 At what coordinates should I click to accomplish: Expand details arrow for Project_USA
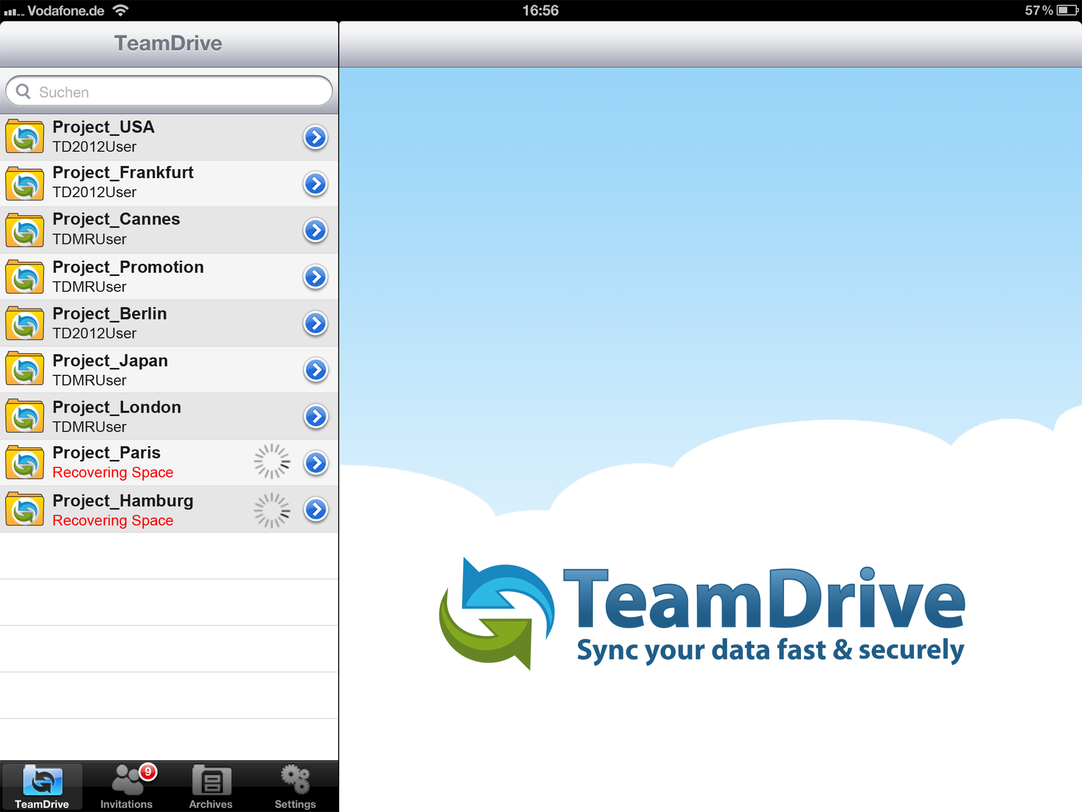pyautogui.click(x=315, y=137)
